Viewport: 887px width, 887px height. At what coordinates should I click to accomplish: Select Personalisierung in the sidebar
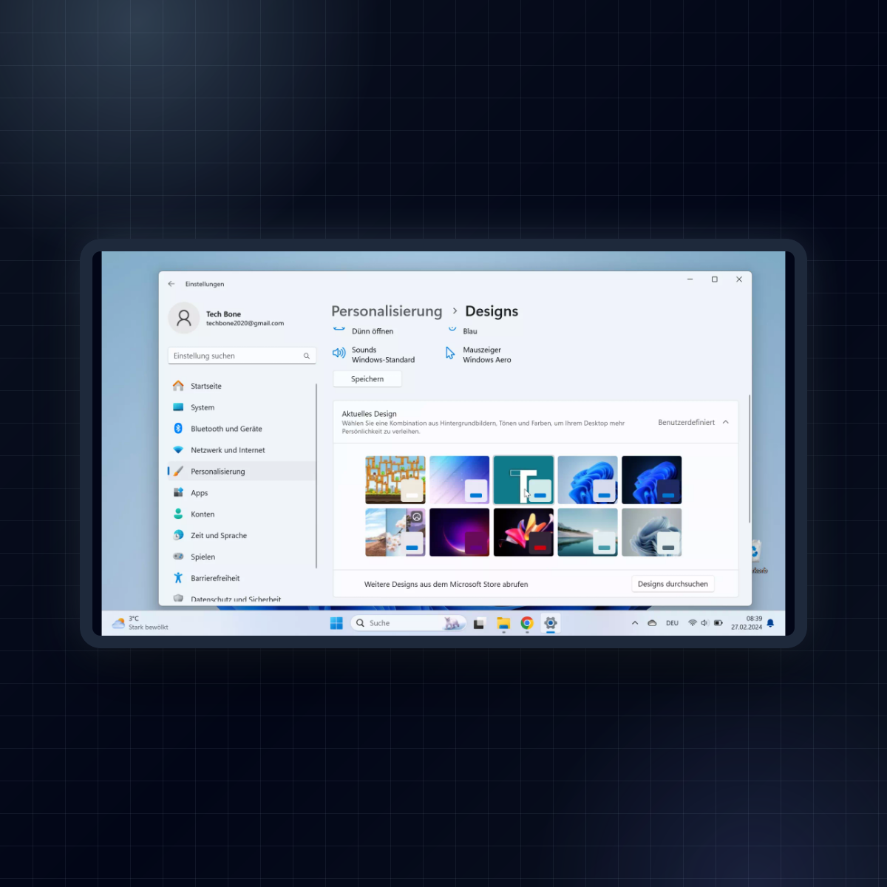click(x=242, y=472)
